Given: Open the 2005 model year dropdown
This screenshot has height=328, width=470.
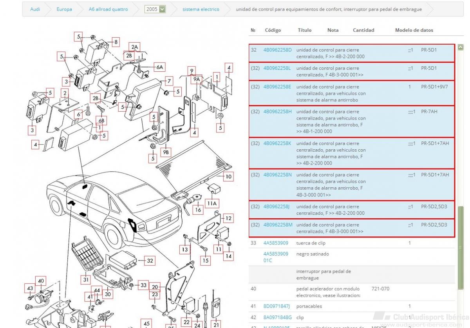Looking at the screenshot, I should [155, 9].
